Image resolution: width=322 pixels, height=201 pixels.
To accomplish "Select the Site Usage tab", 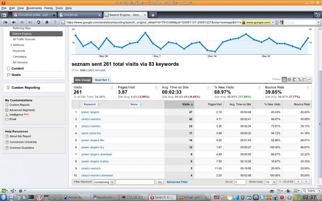I will 83,80.
